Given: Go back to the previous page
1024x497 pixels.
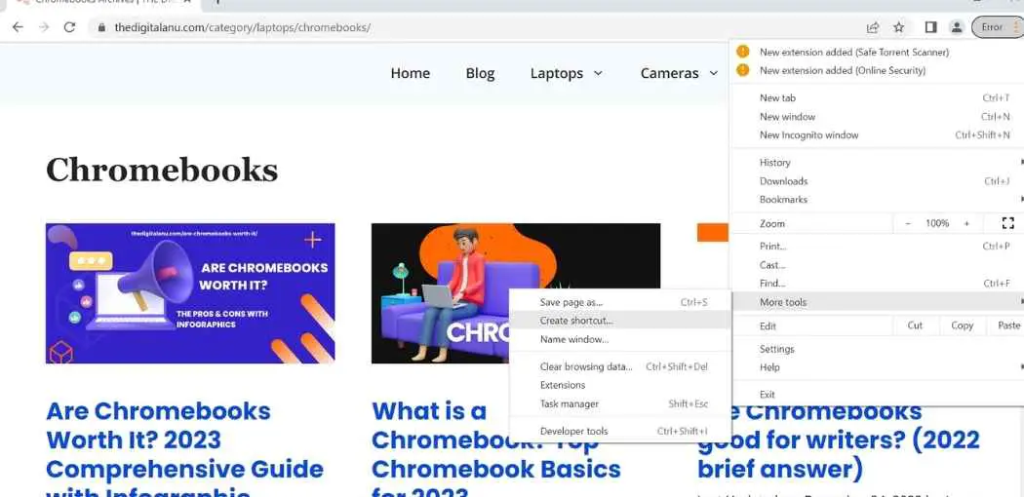Looking at the screenshot, I should click(x=18, y=27).
